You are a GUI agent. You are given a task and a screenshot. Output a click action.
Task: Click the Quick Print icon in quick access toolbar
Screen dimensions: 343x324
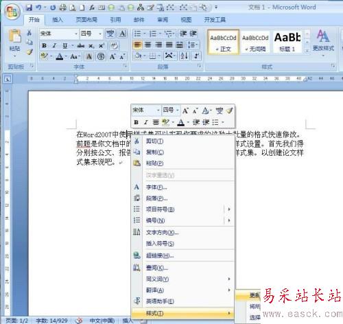coord(62,8)
